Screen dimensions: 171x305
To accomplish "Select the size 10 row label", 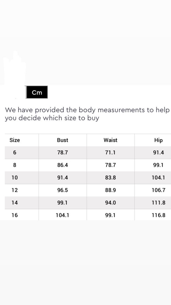I will [x=15, y=178].
